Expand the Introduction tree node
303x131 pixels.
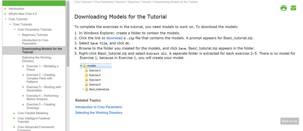pyautogui.click(x=5, y=9)
